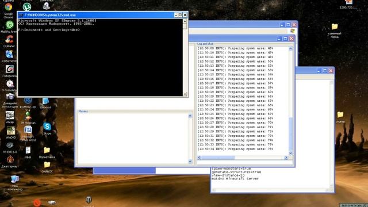368x207 pixels.
Task: Click the 'spawn-monsters=true' line in Notepad
Action: click(x=231, y=168)
